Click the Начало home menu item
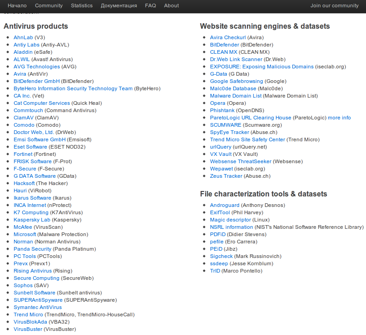Image resolution: width=366 pixels, height=335 pixels. click(x=17, y=5)
